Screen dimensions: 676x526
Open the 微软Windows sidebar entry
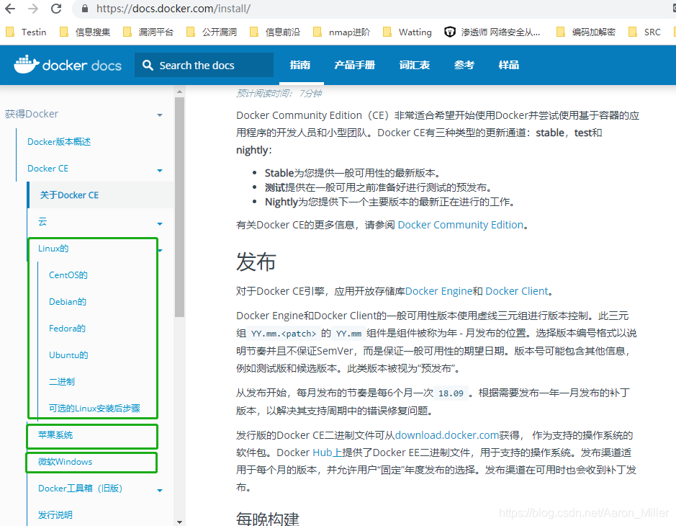click(x=65, y=462)
